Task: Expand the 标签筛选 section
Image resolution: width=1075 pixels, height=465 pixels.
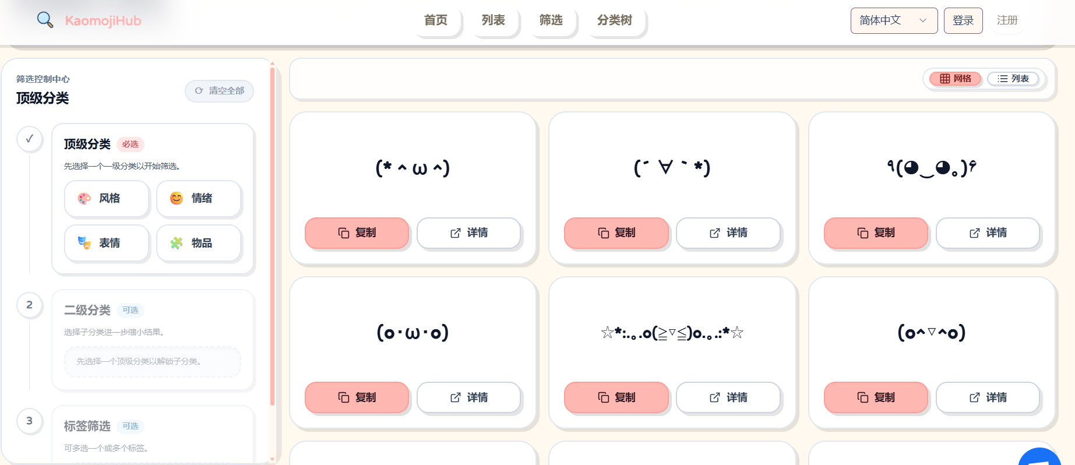Action: pyautogui.click(x=87, y=426)
